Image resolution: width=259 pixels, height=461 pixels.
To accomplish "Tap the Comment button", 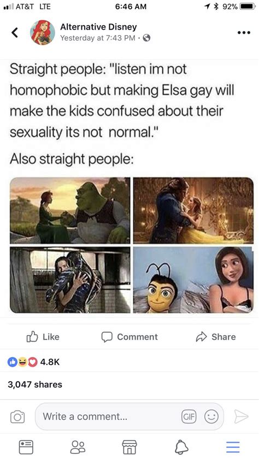I will (129, 337).
